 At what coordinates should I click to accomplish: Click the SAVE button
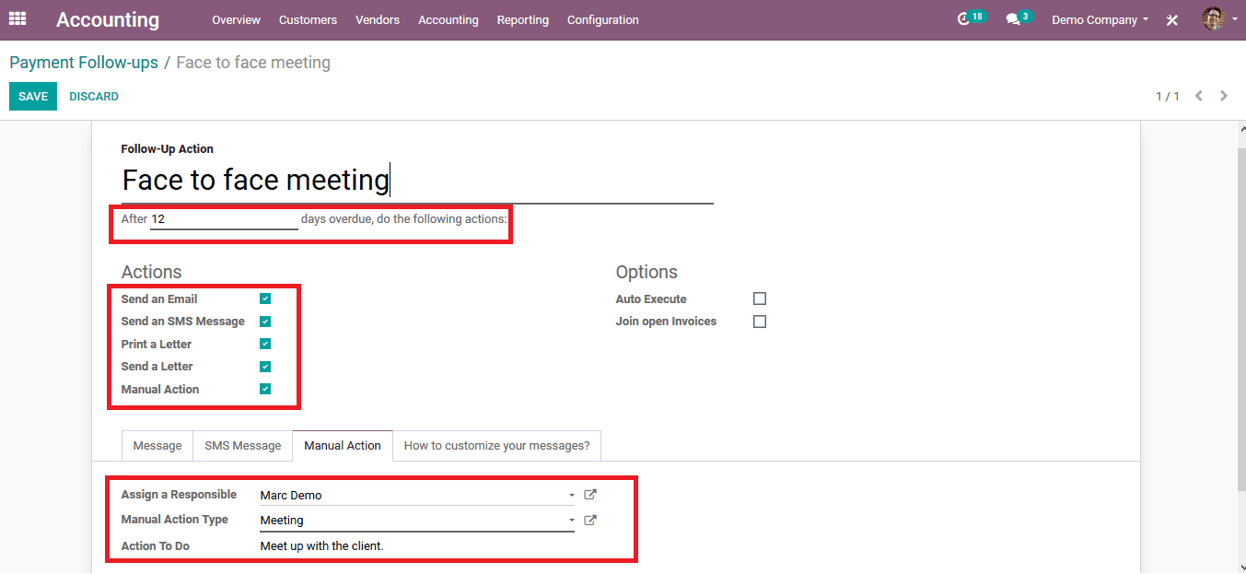pos(33,97)
